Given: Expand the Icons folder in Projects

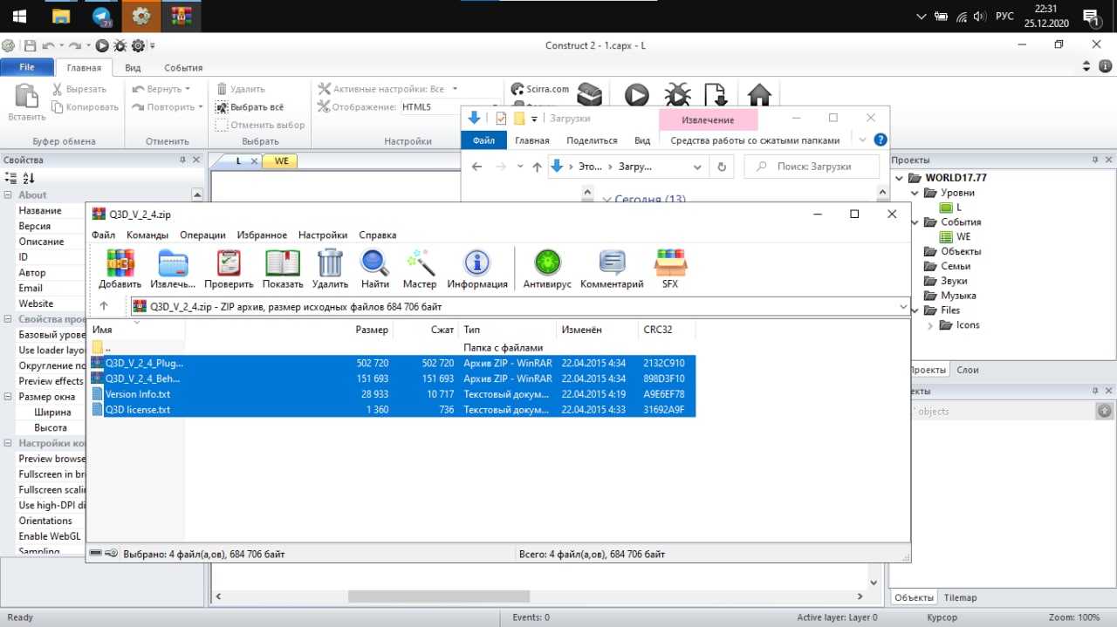Looking at the screenshot, I should [930, 325].
